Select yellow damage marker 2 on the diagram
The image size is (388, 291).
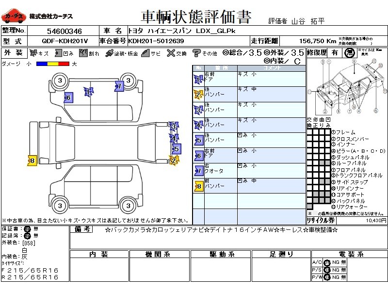(174, 161)
